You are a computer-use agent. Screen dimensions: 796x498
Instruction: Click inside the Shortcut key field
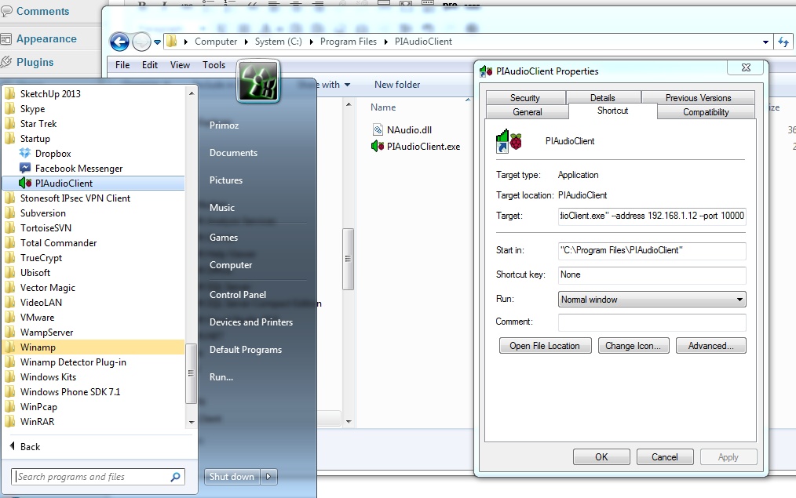tap(652, 274)
